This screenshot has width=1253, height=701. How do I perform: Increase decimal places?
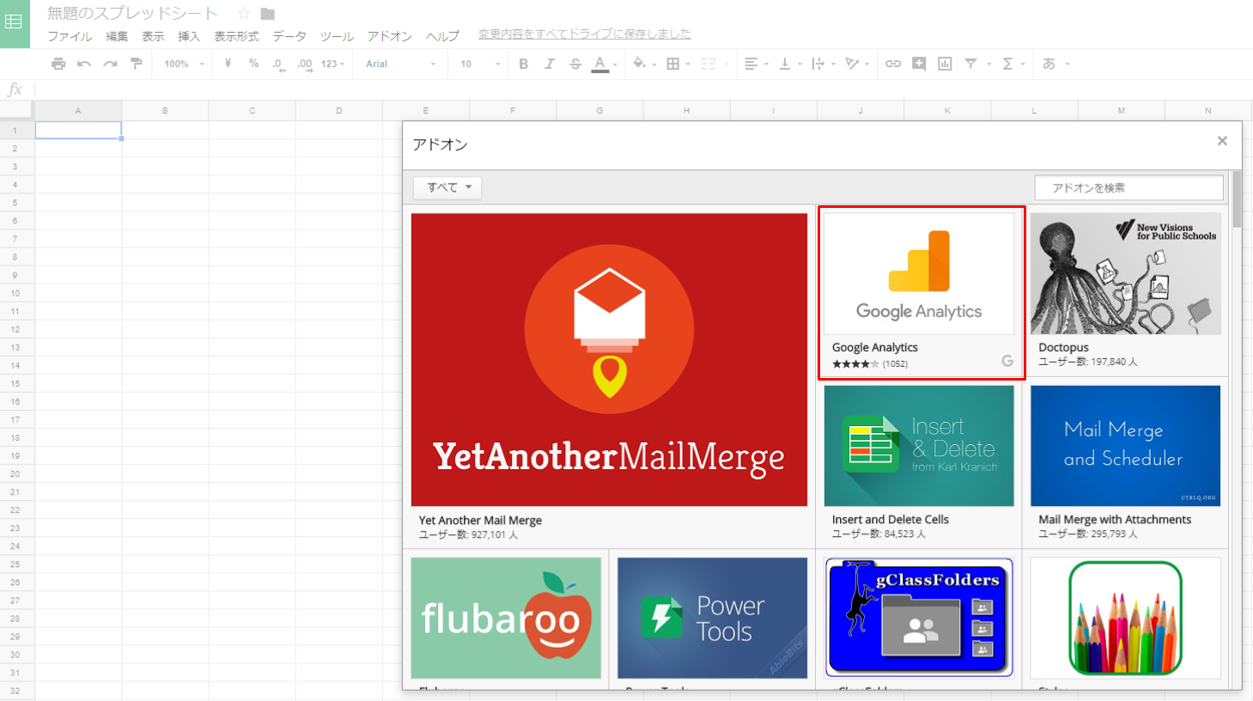305,64
